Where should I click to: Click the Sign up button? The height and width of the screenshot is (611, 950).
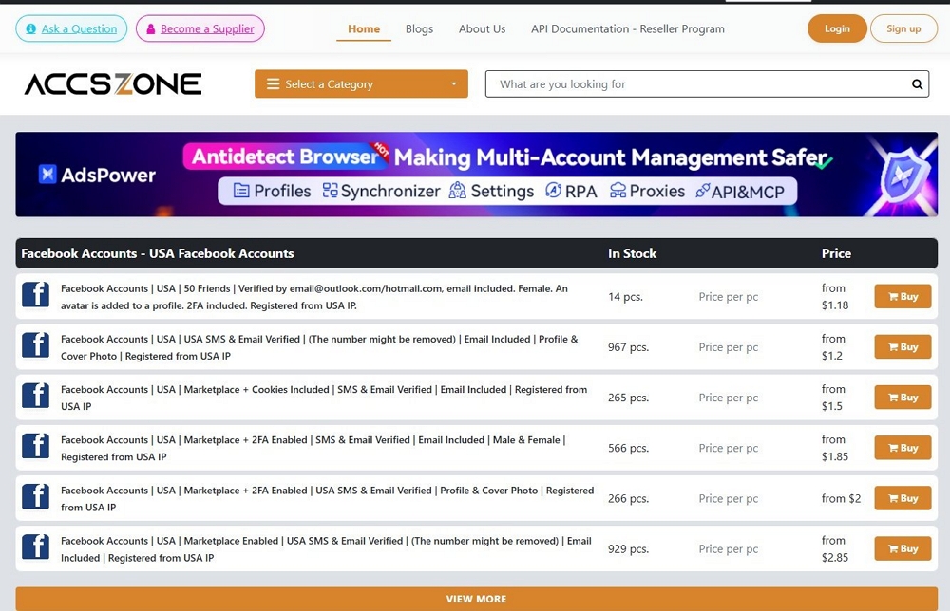[902, 28]
